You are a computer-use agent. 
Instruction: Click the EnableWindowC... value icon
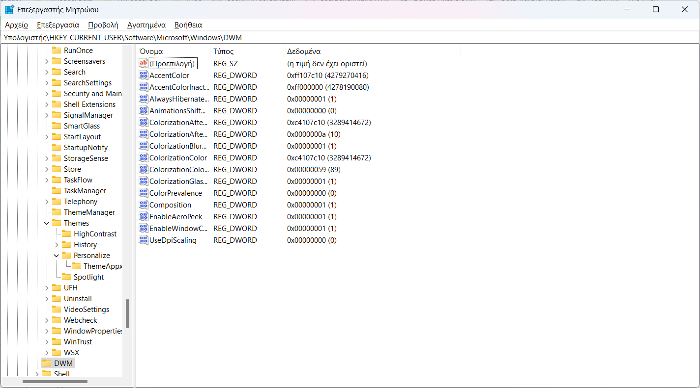tap(144, 228)
